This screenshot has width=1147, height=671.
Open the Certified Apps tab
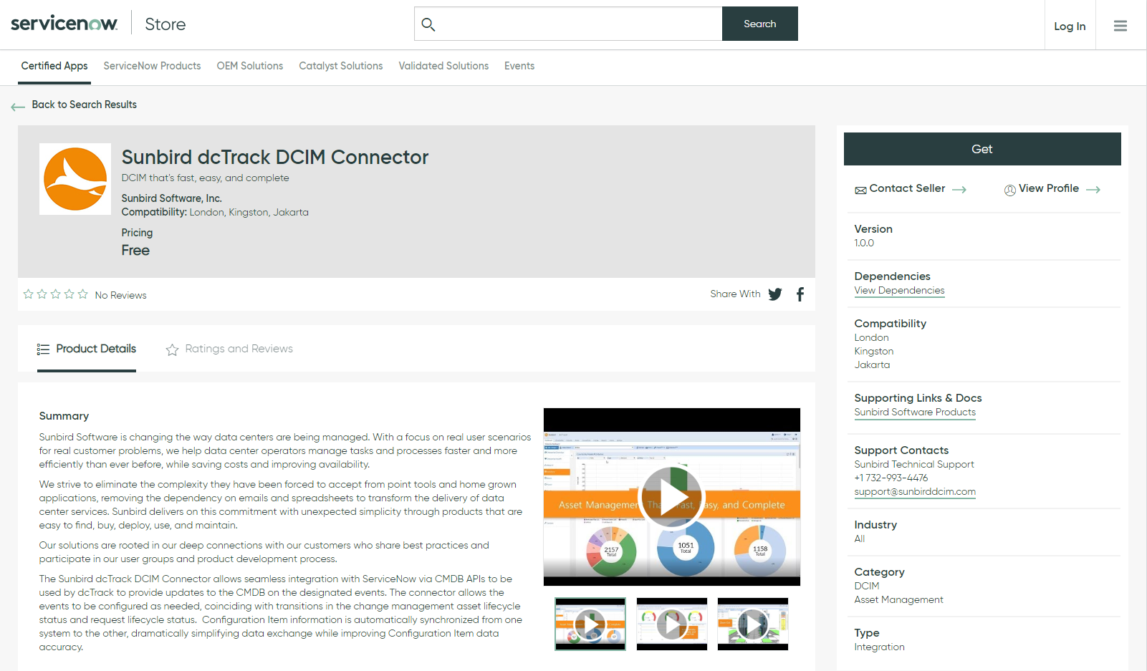click(54, 66)
